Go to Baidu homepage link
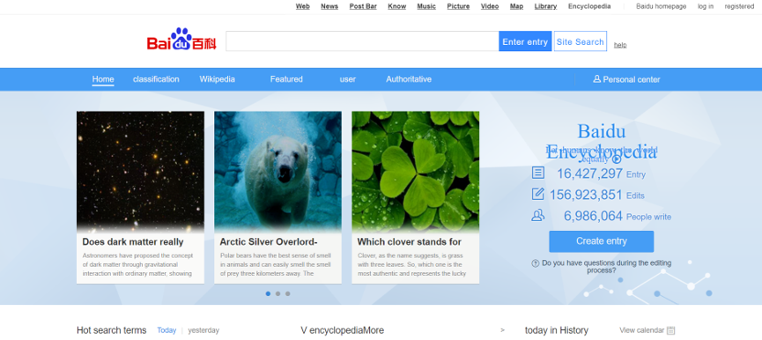Image resolution: width=762 pixels, height=340 pixels. pyautogui.click(x=662, y=6)
